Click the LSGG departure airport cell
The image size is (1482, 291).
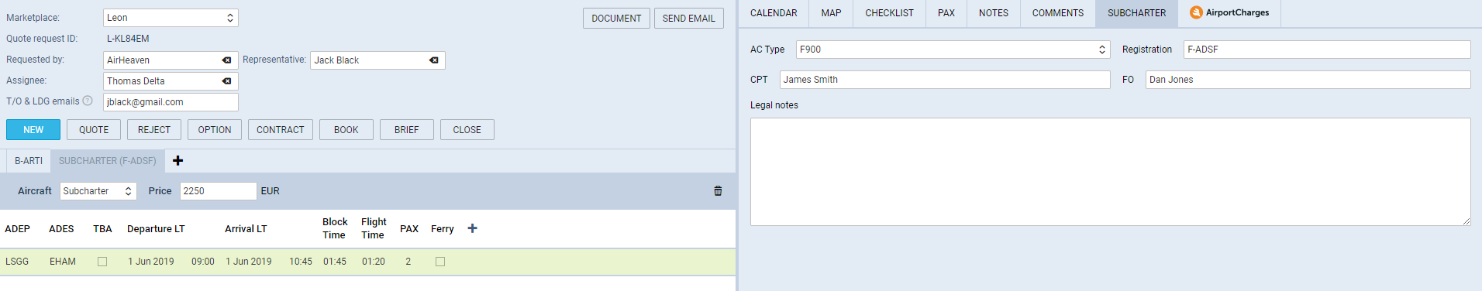pos(17,262)
